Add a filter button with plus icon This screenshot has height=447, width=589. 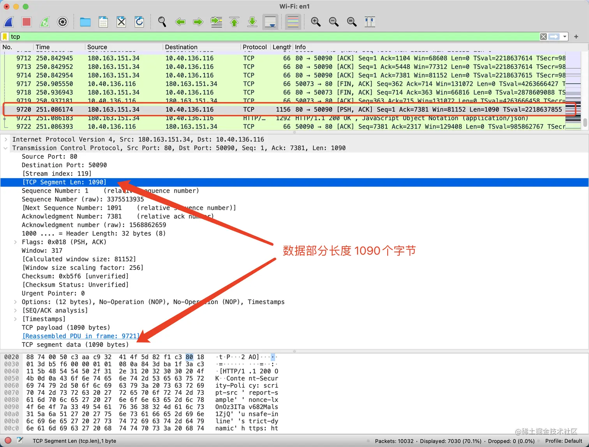tap(576, 37)
